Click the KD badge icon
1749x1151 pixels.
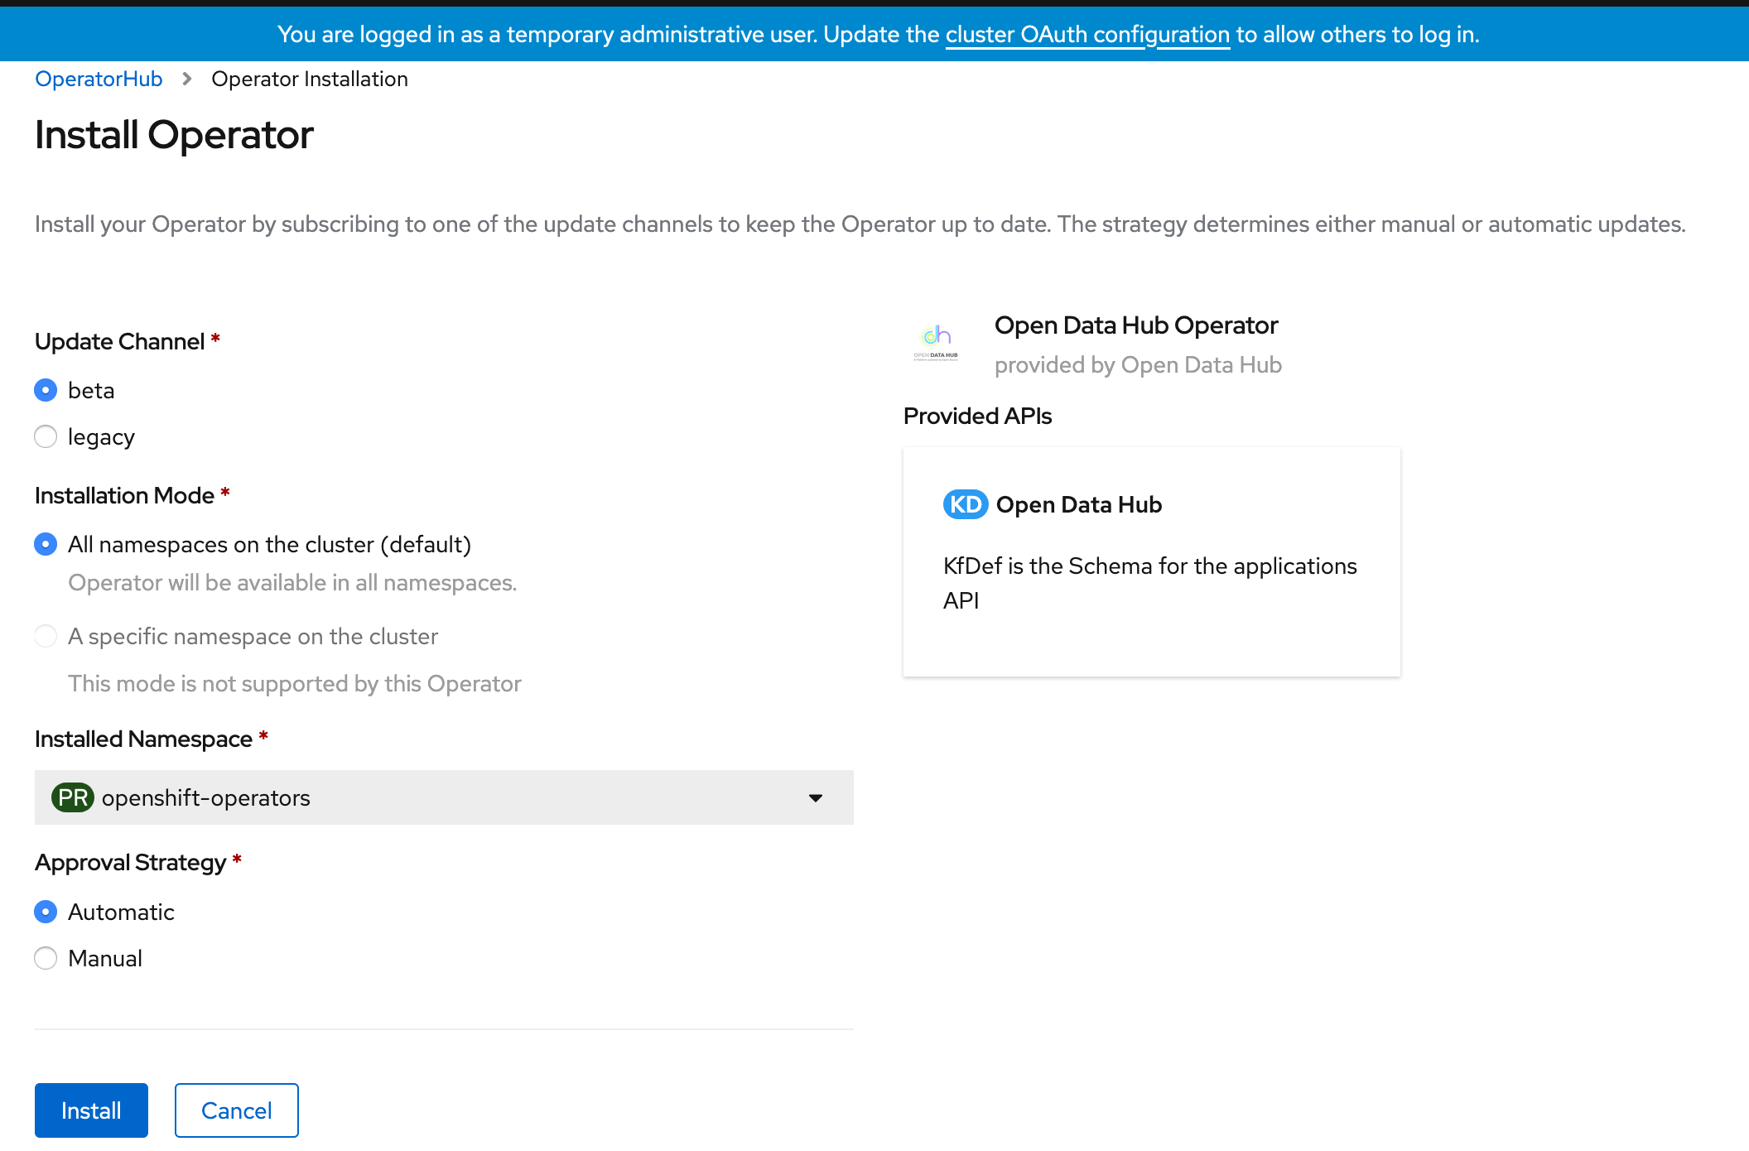pyautogui.click(x=965, y=504)
